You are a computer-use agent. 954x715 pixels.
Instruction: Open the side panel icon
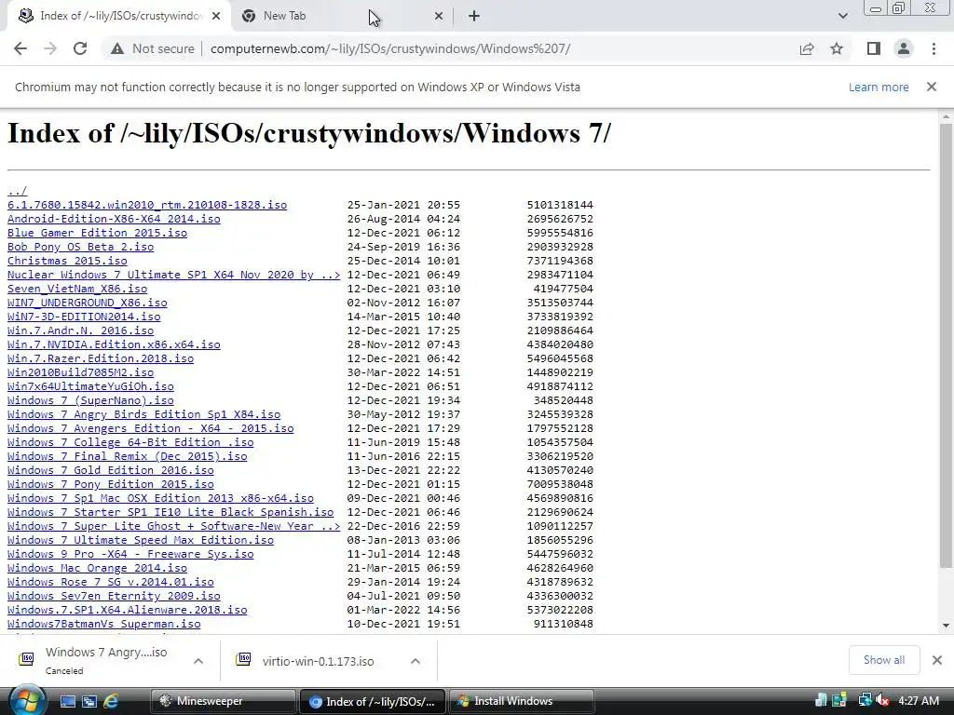[874, 48]
